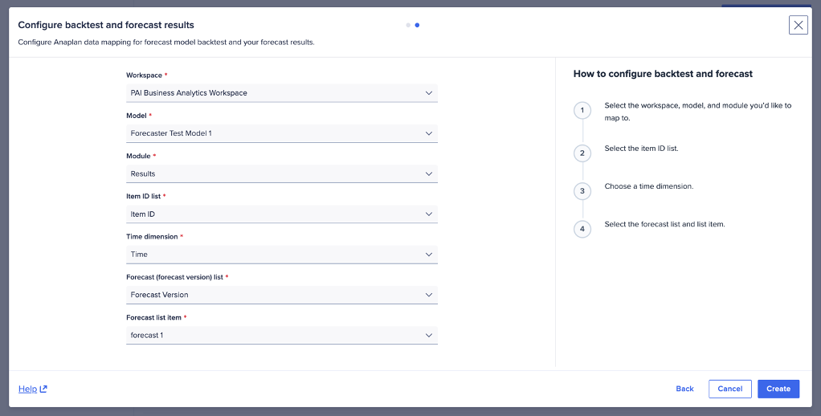Expand the Workspace dropdown chevron
The image size is (821, 416).
(x=428, y=93)
